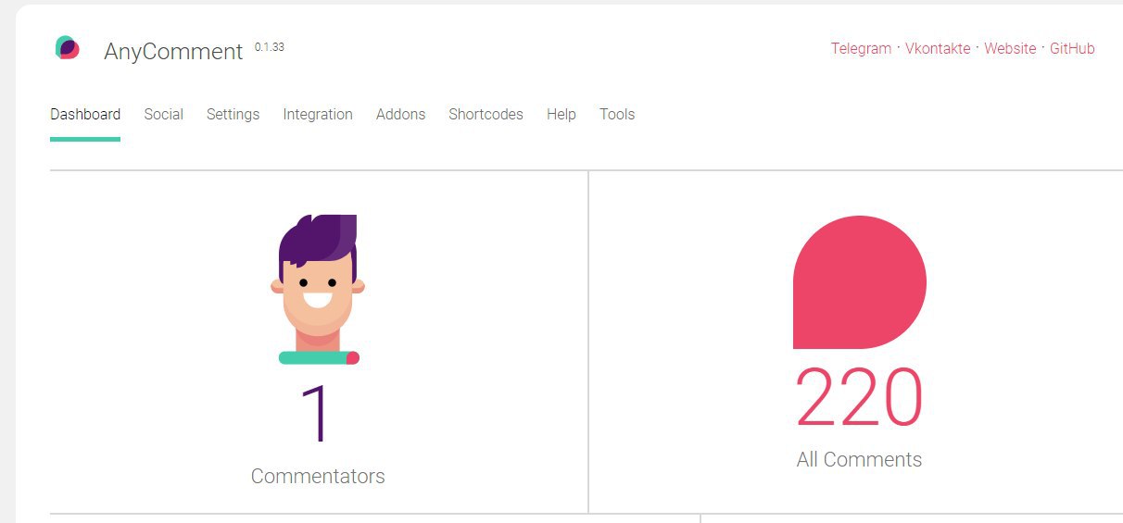Click the All Comments label
This screenshot has height=523, width=1123.
859,460
